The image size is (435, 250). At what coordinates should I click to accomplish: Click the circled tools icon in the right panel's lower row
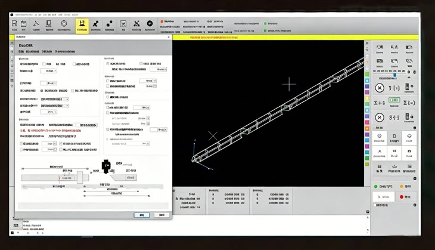[380, 118]
